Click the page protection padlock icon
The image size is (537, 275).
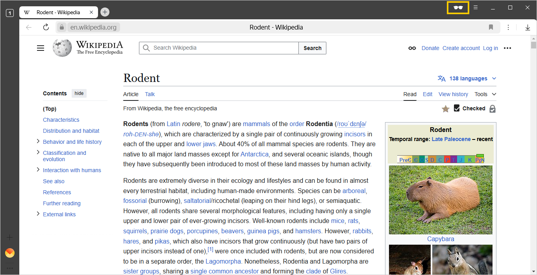pyautogui.click(x=492, y=109)
